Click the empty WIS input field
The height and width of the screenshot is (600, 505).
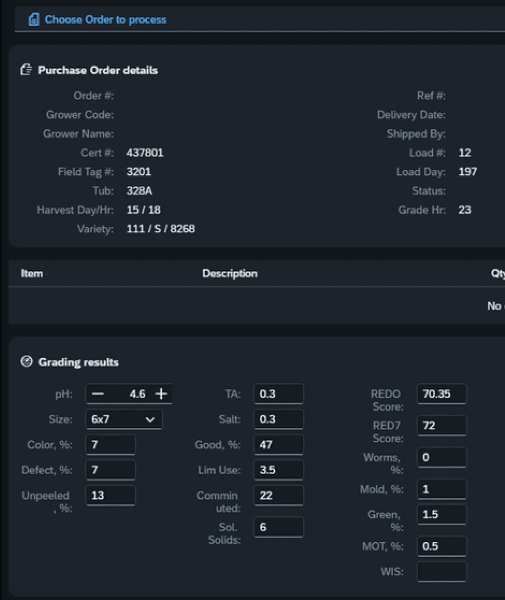coord(442,571)
